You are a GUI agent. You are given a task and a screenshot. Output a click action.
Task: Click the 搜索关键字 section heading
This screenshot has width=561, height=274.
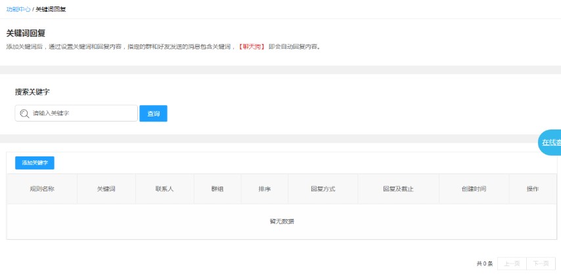pyautogui.click(x=32, y=92)
